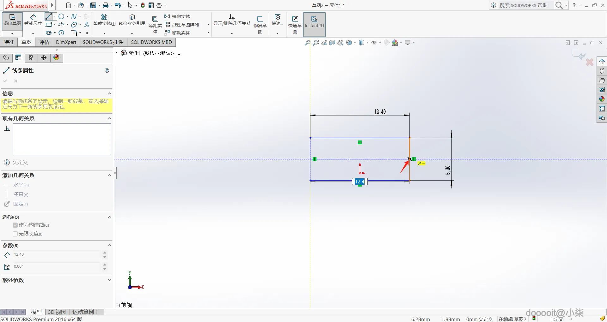The height and width of the screenshot is (322, 607).
Task: Toggle the For construction (作为构造线) checkbox
Action: point(15,225)
